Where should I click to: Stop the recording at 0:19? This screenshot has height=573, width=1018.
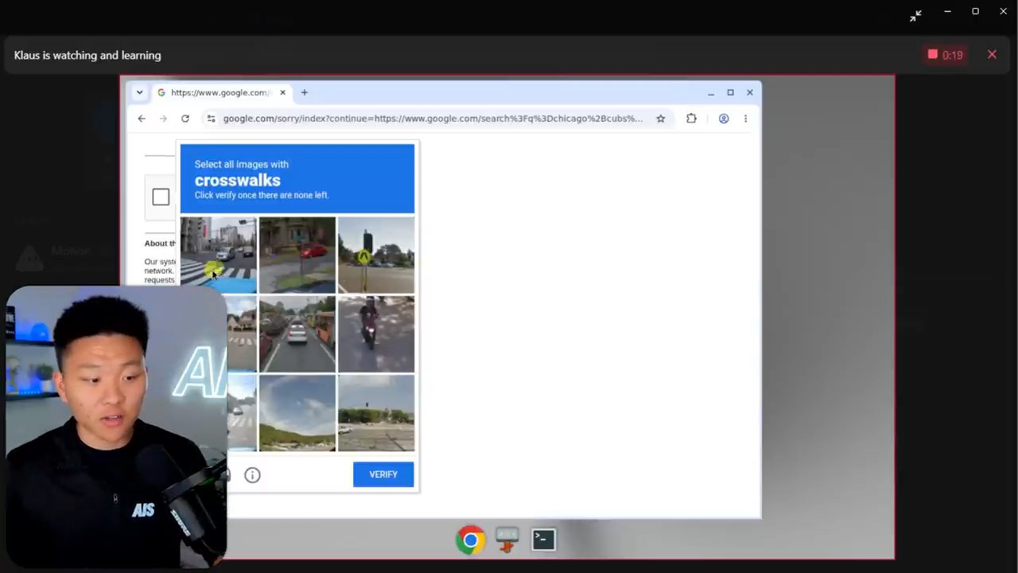(945, 55)
